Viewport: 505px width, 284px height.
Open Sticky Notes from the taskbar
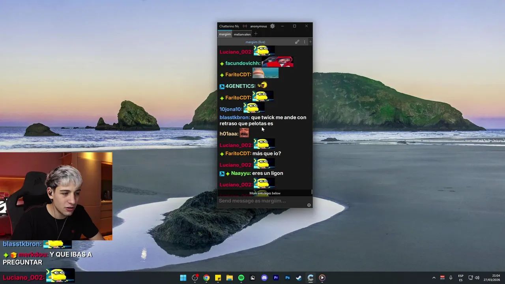(x=218, y=278)
